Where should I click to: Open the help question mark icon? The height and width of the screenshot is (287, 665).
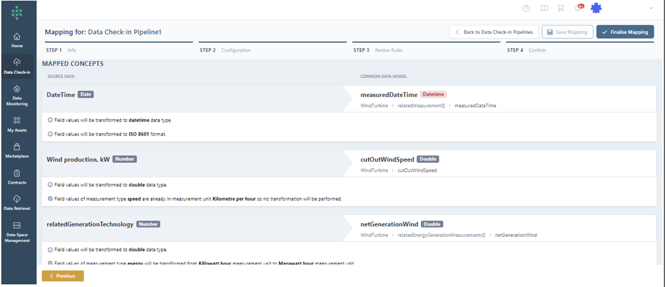coord(526,8)
